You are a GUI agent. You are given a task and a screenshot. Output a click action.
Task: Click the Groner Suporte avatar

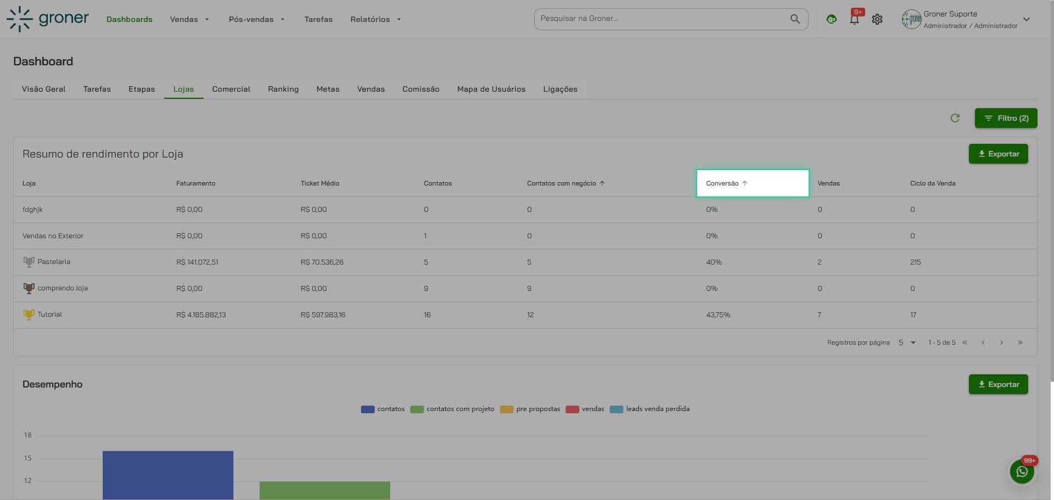click(x=911, y=19)
